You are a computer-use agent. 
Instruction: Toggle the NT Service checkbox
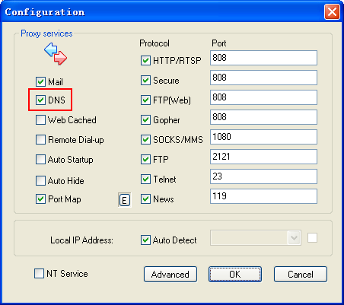39,273
